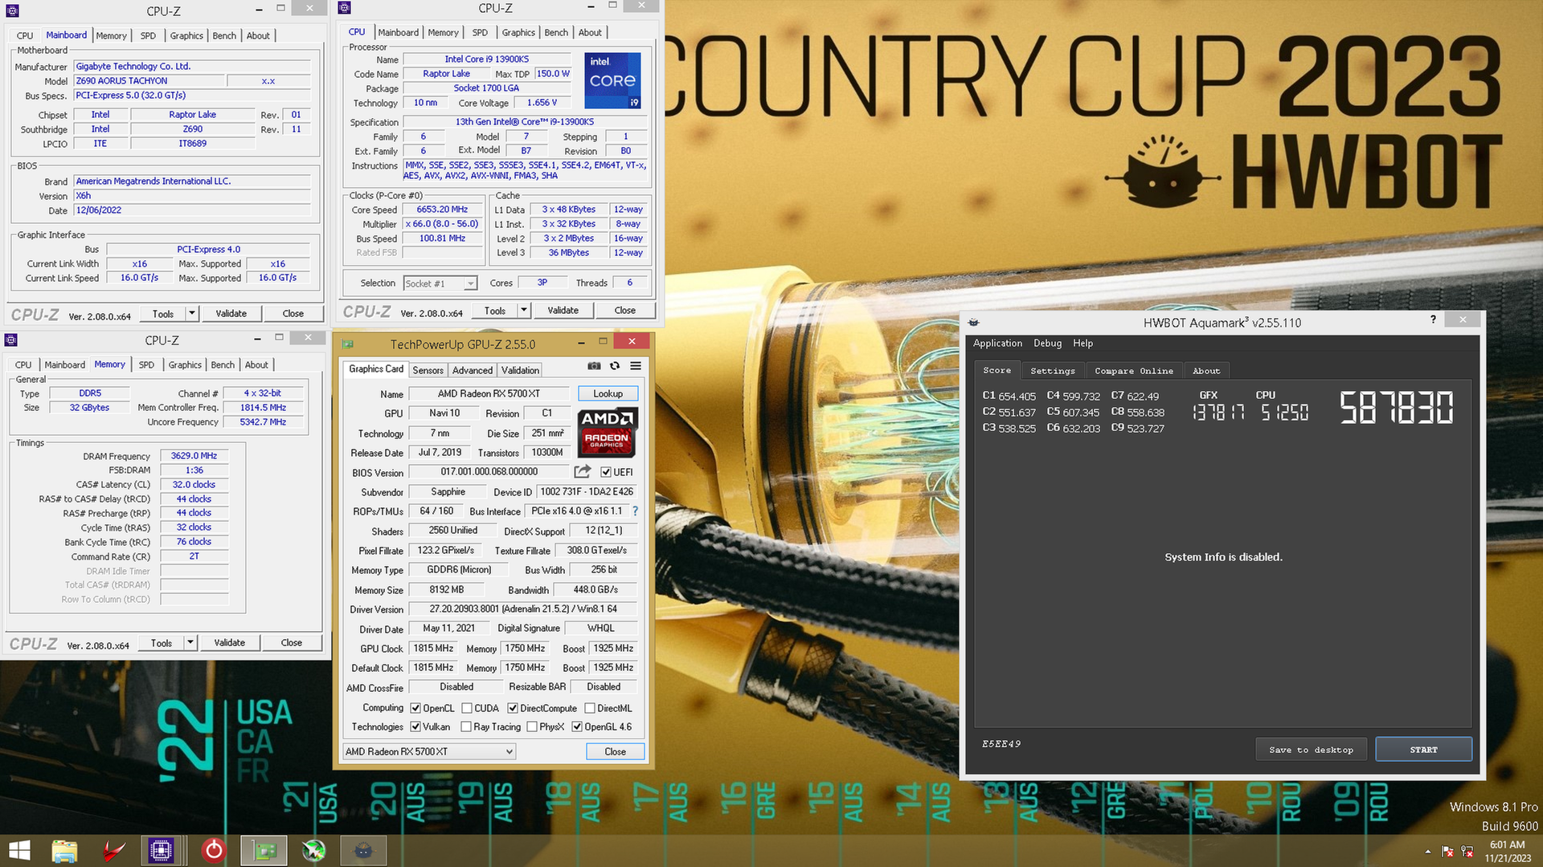The image size is (1543, 867).
Task: Open File Explorer from the taskbar
Action: coord(64,850)
